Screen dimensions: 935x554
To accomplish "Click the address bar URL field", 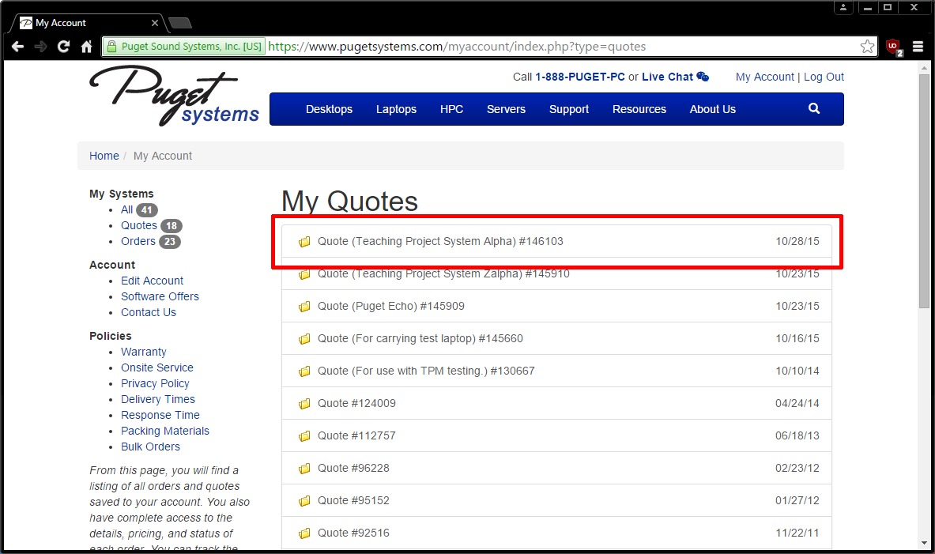I will (553, 47).
